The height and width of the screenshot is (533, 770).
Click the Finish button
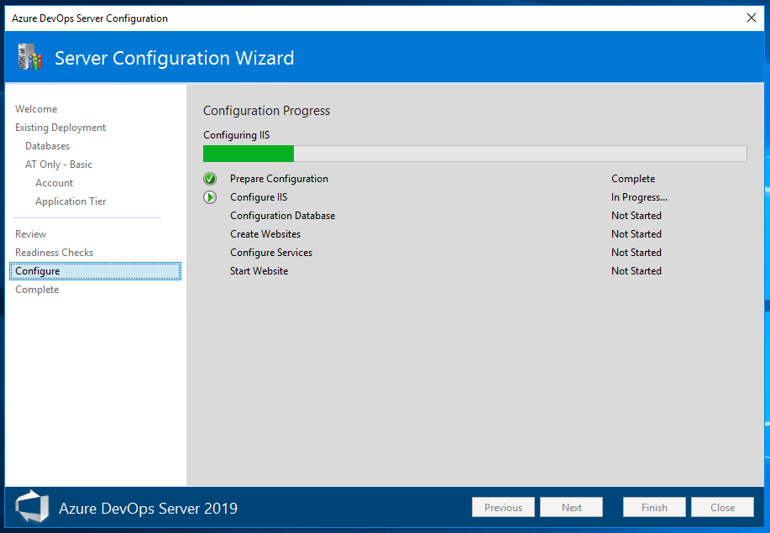(654, 507)
